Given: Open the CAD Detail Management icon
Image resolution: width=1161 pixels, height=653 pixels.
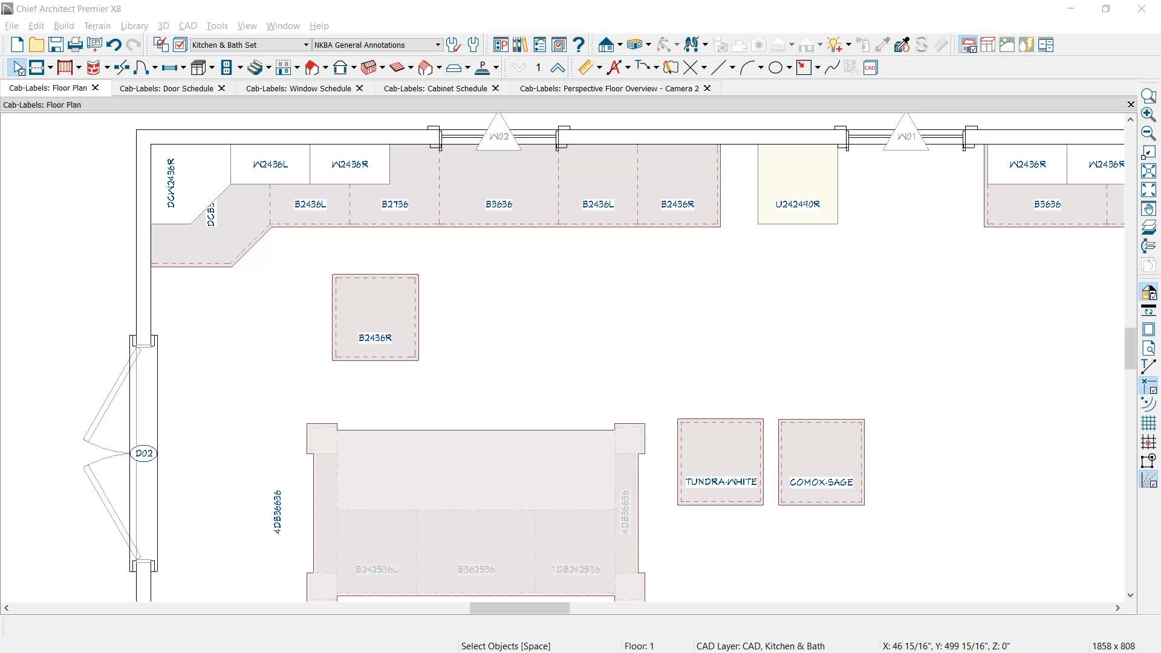Looking at the screenshot, I should coord(870,68).
